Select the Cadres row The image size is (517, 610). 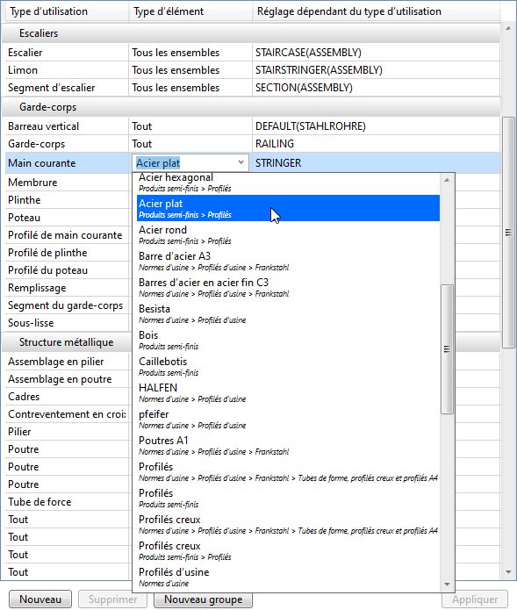pyautogui.click(x=67, y=397)
